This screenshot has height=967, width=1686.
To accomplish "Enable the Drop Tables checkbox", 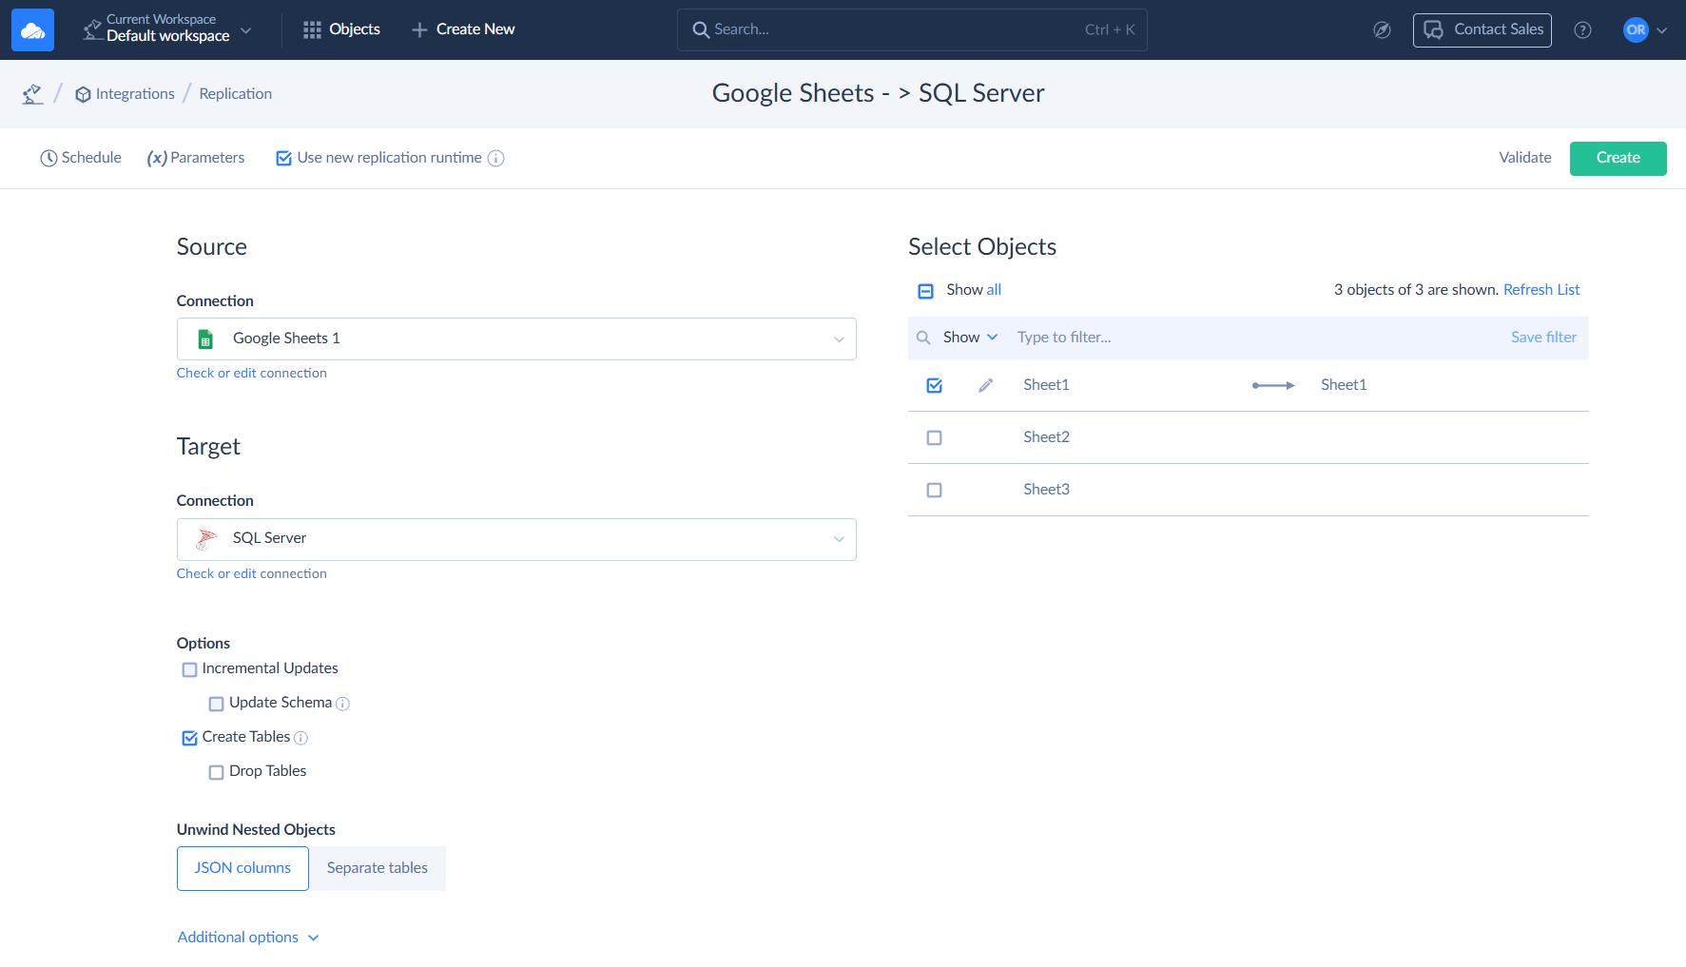I will pyautogui.click(x=216, y=772).
